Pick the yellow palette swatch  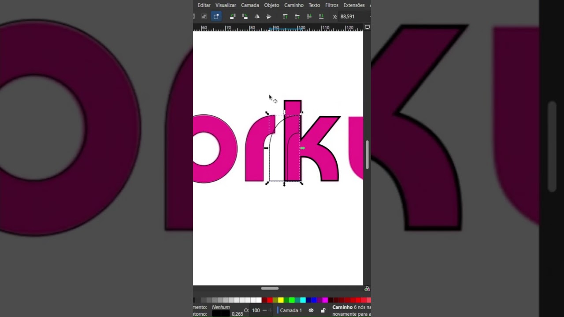[281, 300]
